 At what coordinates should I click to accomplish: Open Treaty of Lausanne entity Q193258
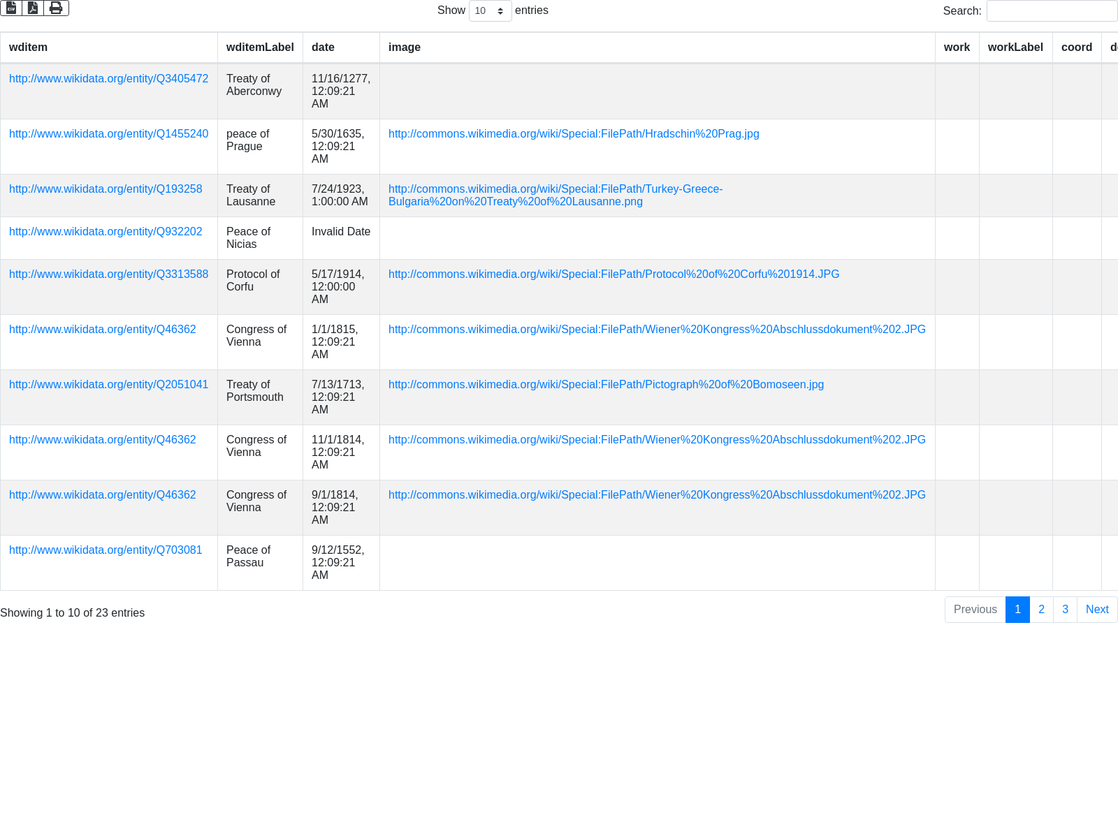[x=106, y=189]
